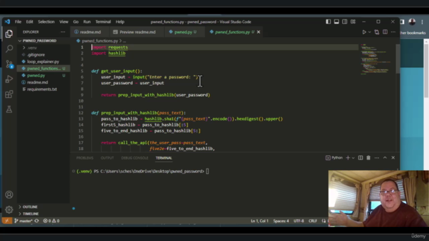This screenshot has height=241, width=429.
Task: Toggle the bottom panel layout icon
Action: [336, 21]
